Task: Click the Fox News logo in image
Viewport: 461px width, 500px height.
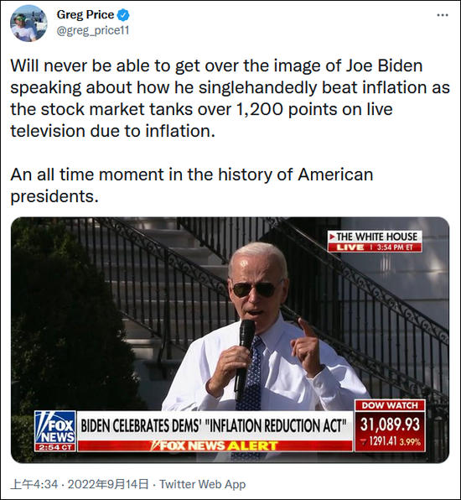Action: 55,427
